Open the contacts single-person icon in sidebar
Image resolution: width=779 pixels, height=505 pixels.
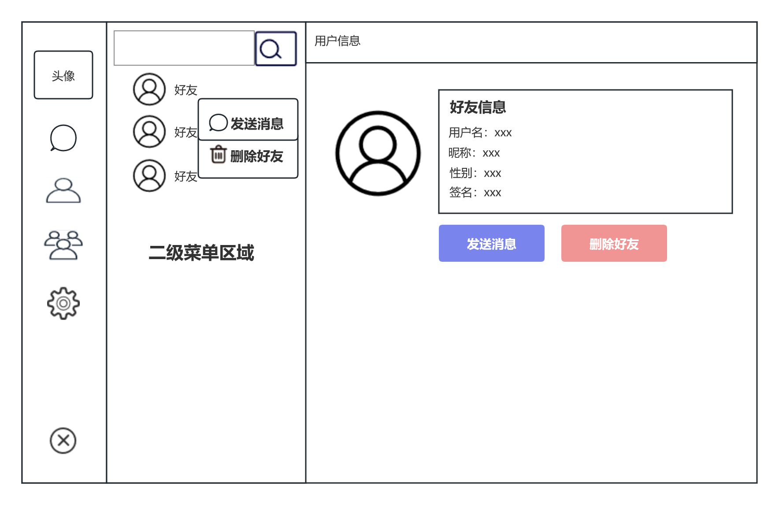[63, 190]
